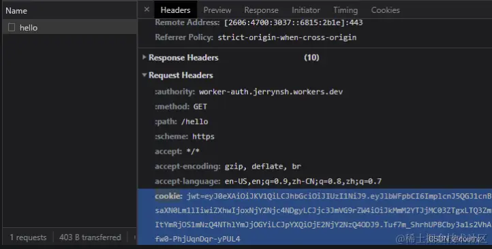Click the accept-encoding gzip, deflate, br value
Viewport: 492px width, 249px height.
click(262, 166)
